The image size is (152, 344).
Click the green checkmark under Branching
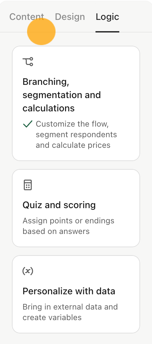coord(28,124)
